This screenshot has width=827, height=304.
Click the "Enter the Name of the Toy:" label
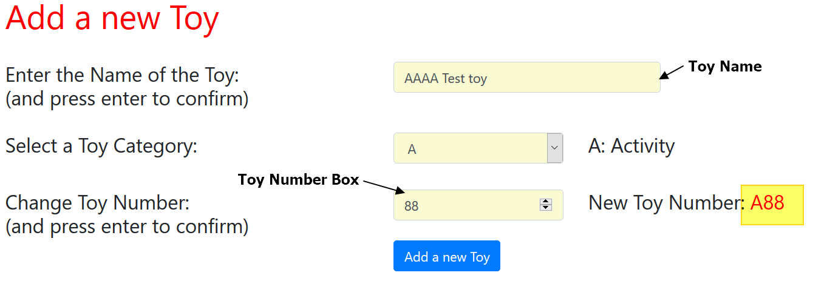(123, 76)
